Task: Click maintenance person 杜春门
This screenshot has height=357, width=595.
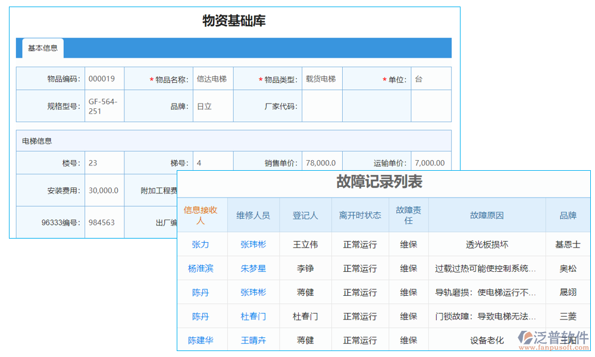Action: pyautogui.click(x=253, y=315)
